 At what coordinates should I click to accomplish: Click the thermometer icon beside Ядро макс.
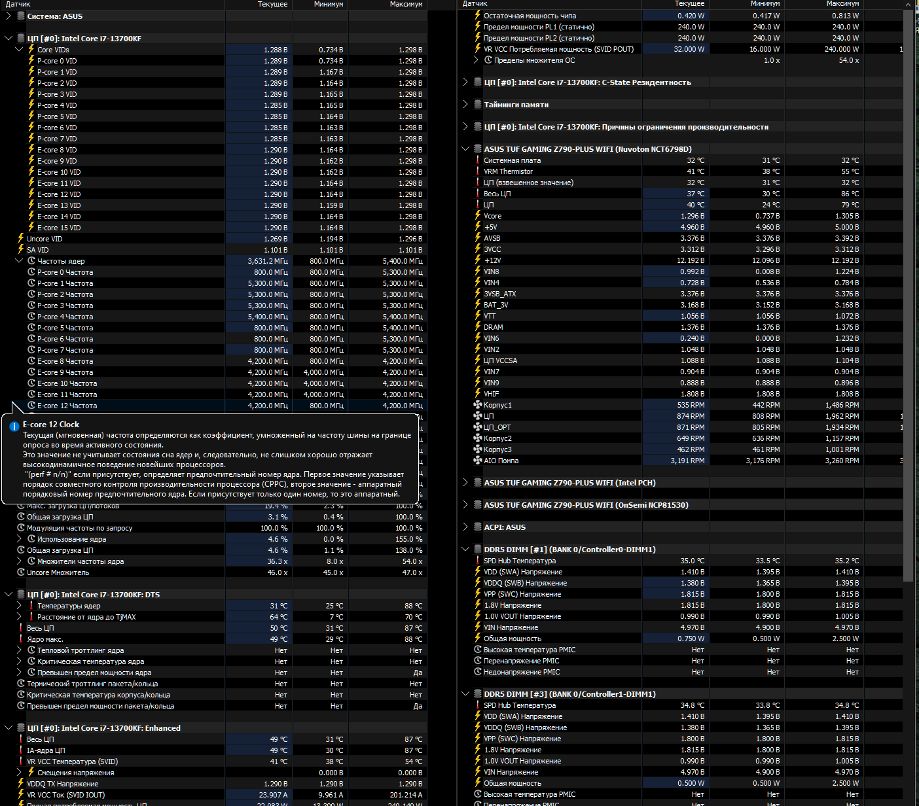click(20, 639)
